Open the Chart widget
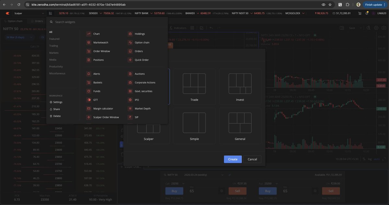Viewport: 389px width, 205px height. pyautogui.click(x=93, y=34)
